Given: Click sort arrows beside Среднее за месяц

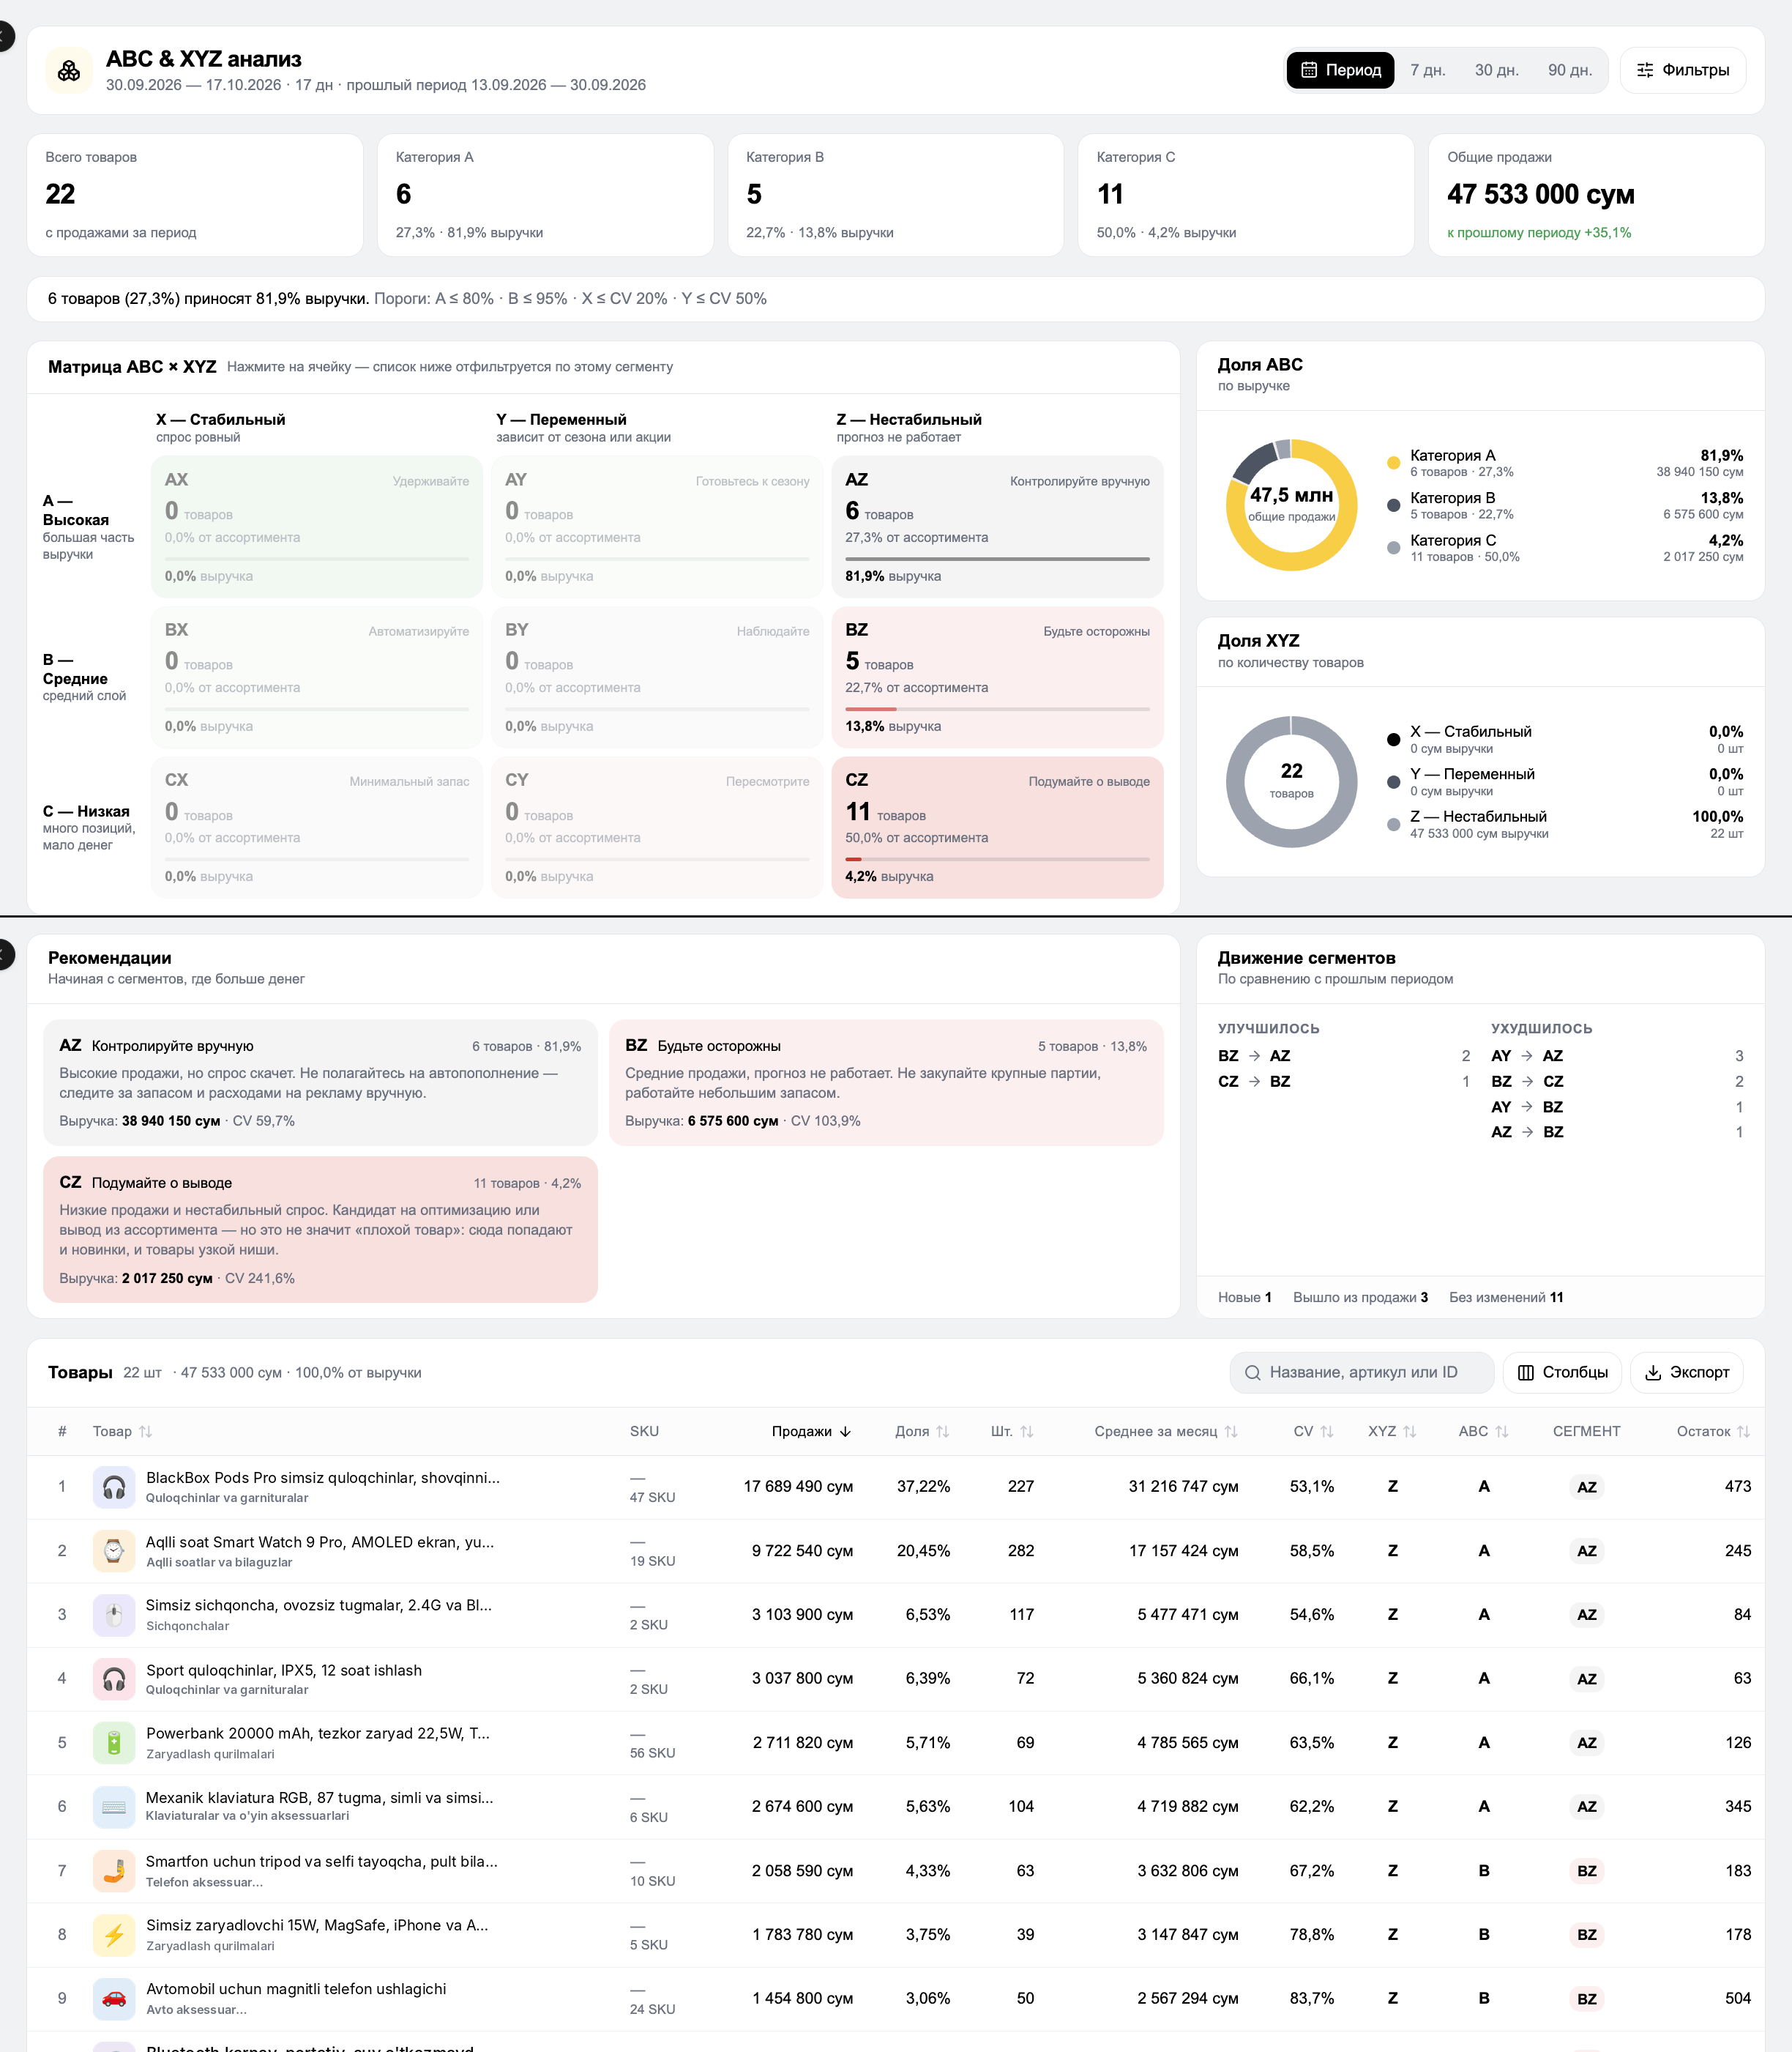Looking at the screenshot, I should (x=1231, y=1432).
